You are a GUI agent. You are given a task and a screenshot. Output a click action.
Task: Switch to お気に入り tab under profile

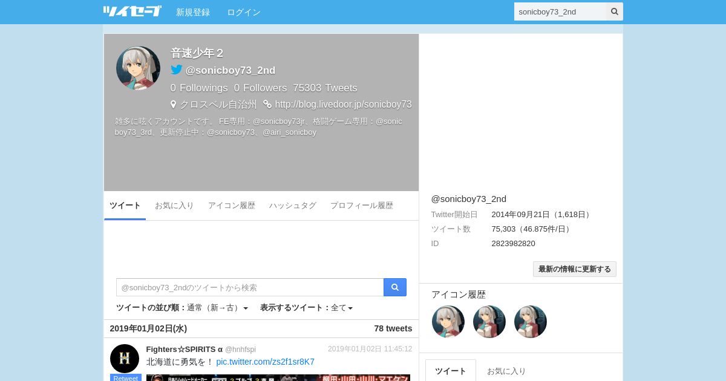(x=174, y=206)
